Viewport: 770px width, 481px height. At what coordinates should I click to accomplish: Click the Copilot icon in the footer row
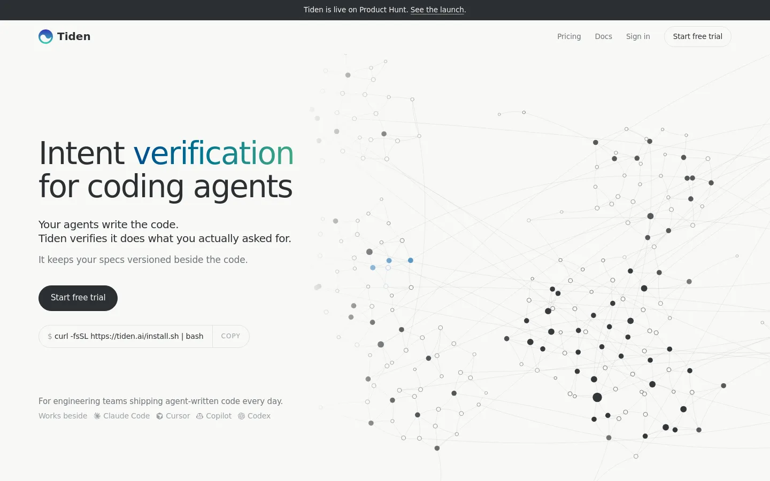click(x=200, y=416)
